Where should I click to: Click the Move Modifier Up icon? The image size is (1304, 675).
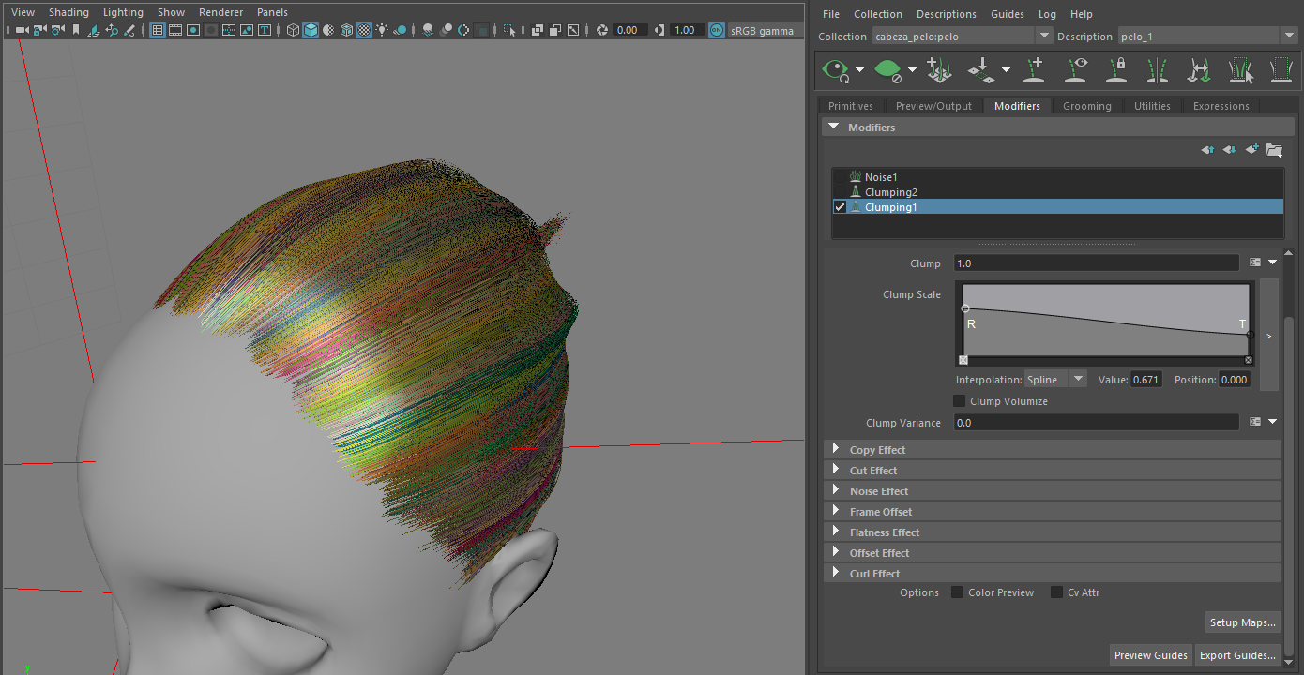click(1207, 149)
